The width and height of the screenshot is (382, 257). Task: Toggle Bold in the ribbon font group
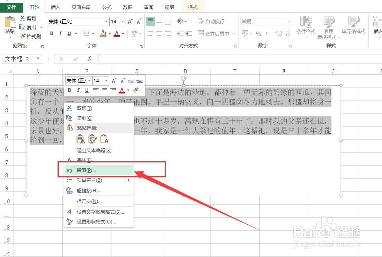pyautogui.click(x=52, y=34)
